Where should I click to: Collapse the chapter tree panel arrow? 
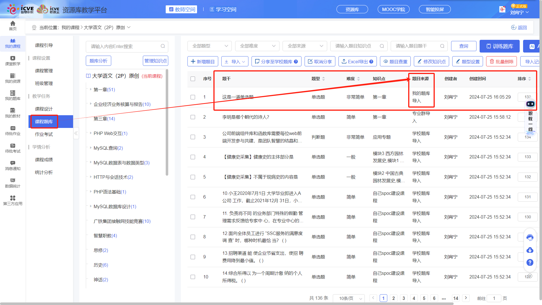76,133
